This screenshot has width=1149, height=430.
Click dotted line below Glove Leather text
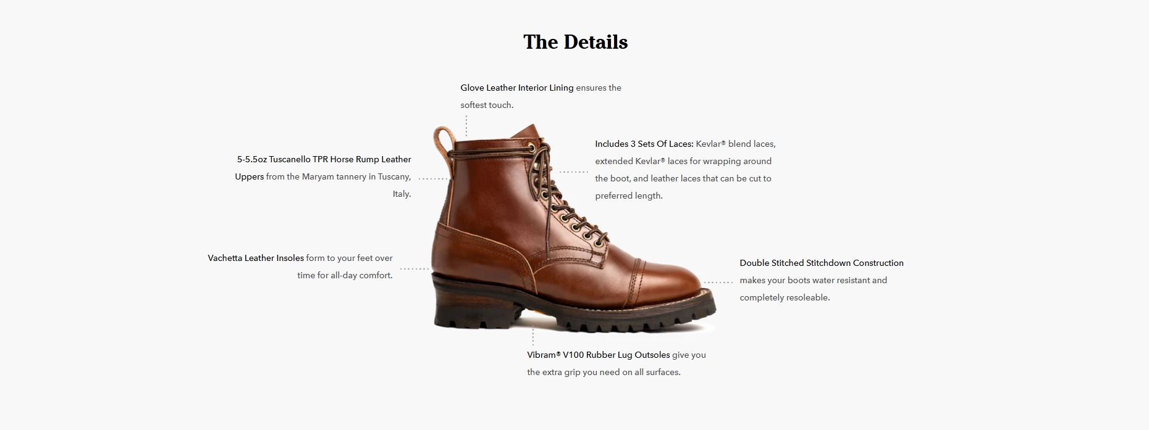(466, 125)
